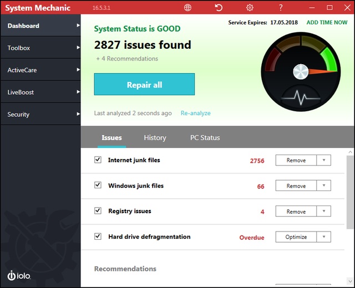
Task: Expand the Toolbox sidebar arrow
Action: click(78, 48)
